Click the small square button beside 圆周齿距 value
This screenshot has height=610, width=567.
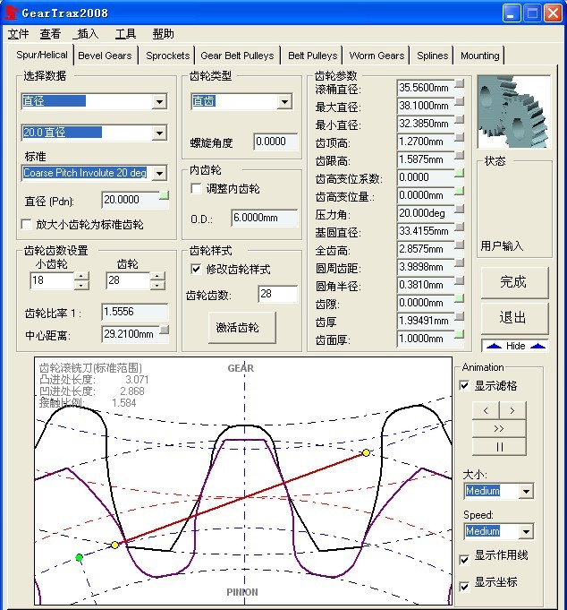coord(460,262)
